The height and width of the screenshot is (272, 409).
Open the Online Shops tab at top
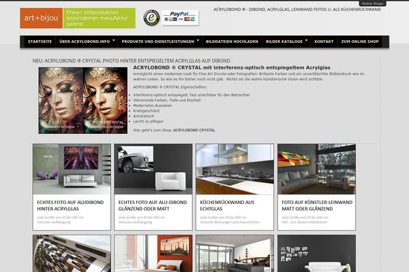(x=372, y=3)
